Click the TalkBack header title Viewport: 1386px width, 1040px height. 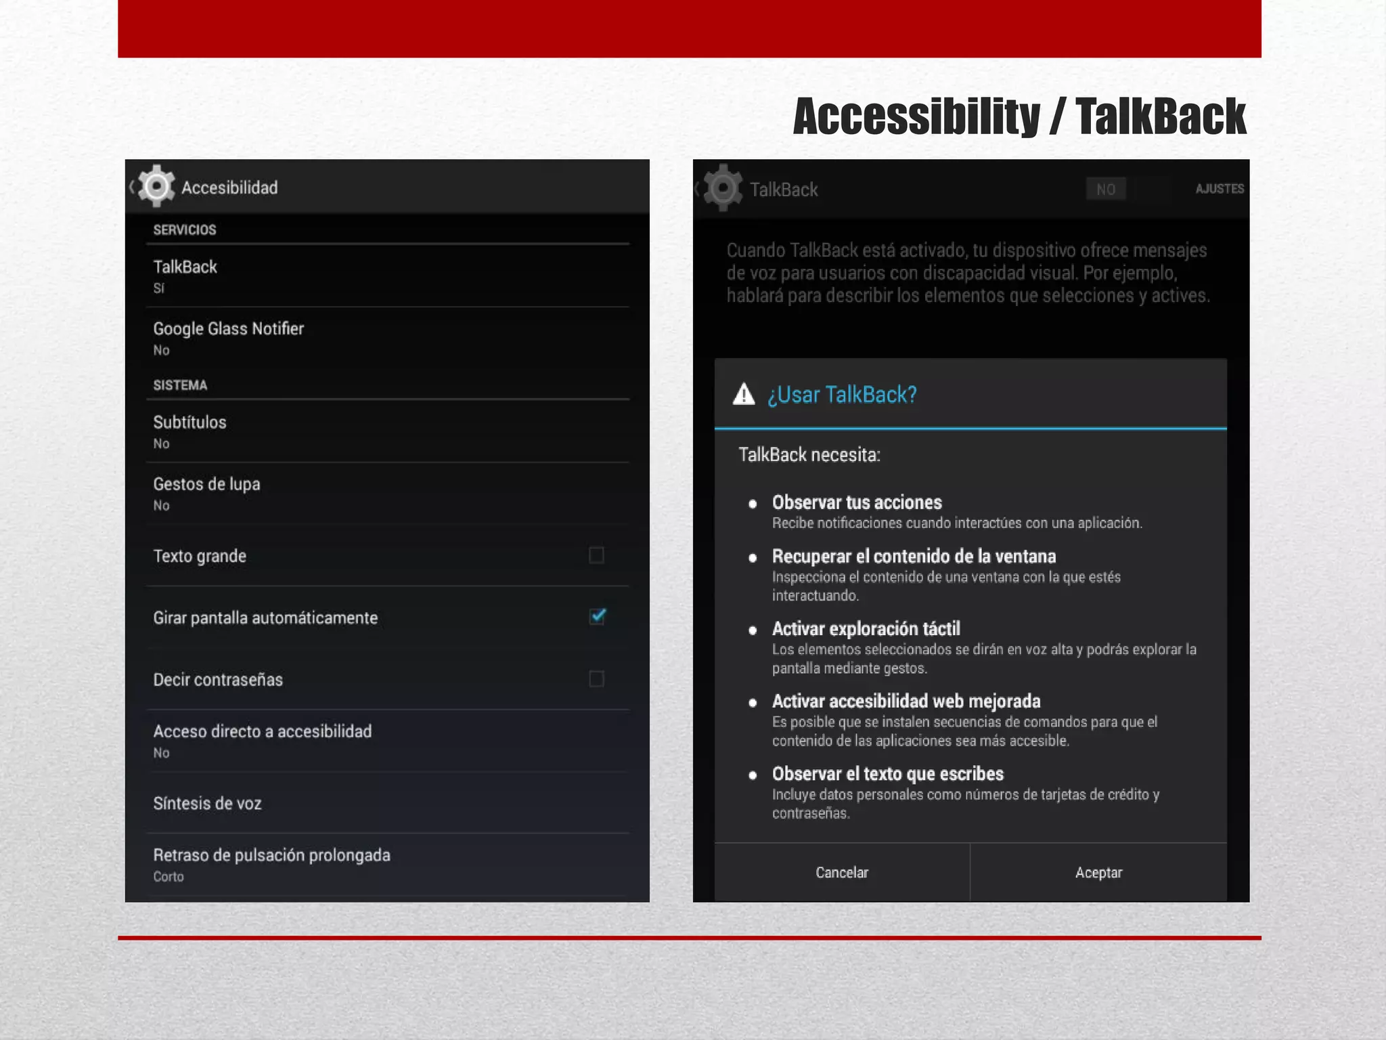tap(784, 190)
